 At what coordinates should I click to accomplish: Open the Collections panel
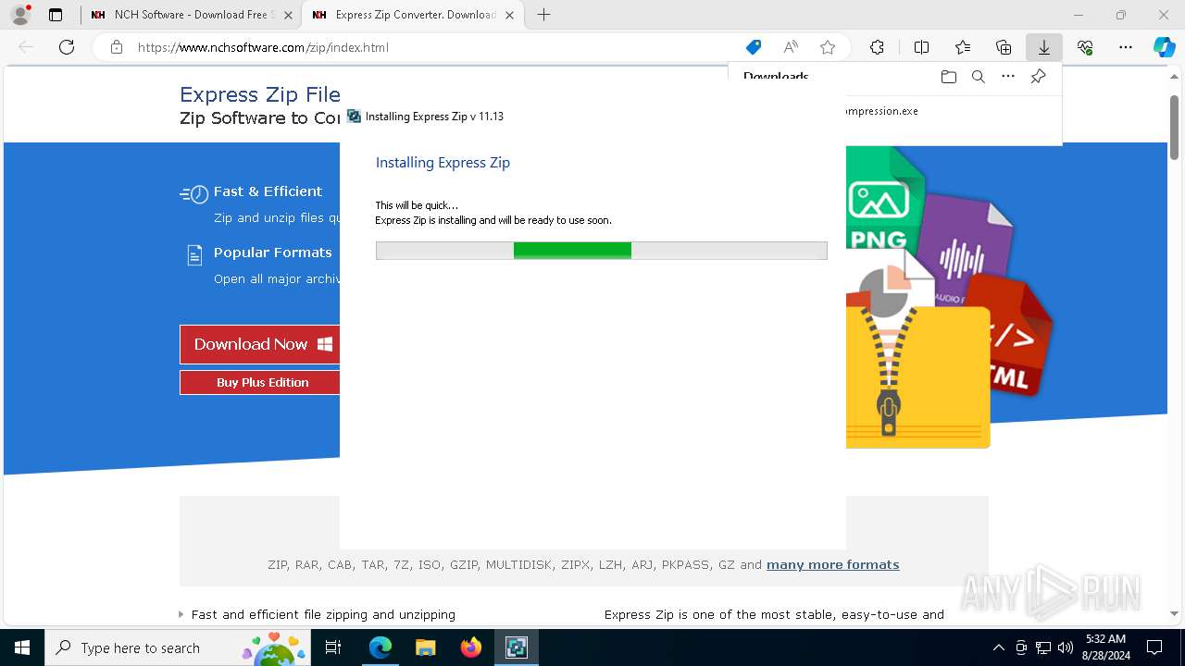point(1004,47)
